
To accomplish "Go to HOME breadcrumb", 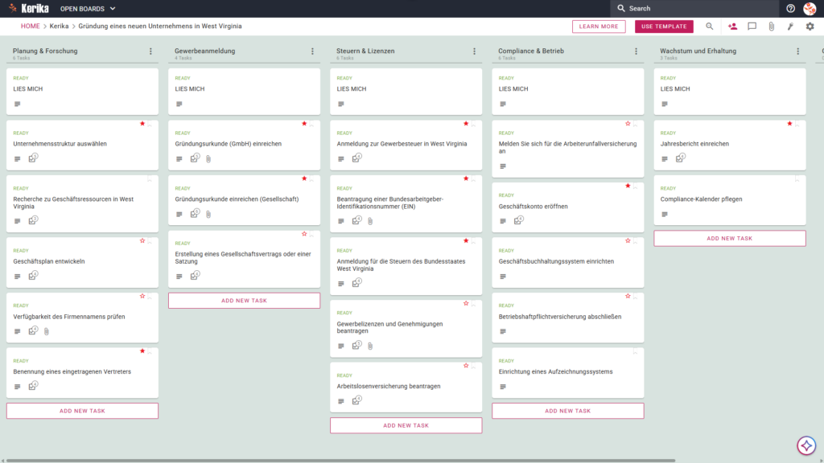I will pos(30,27).
